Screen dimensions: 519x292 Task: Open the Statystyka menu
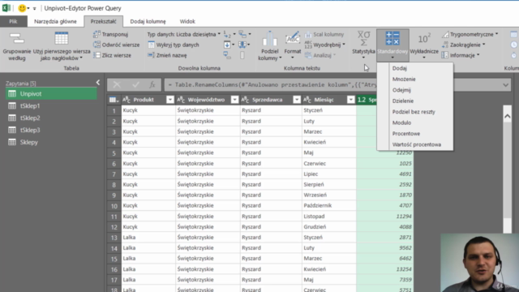(x=363, y=45)
